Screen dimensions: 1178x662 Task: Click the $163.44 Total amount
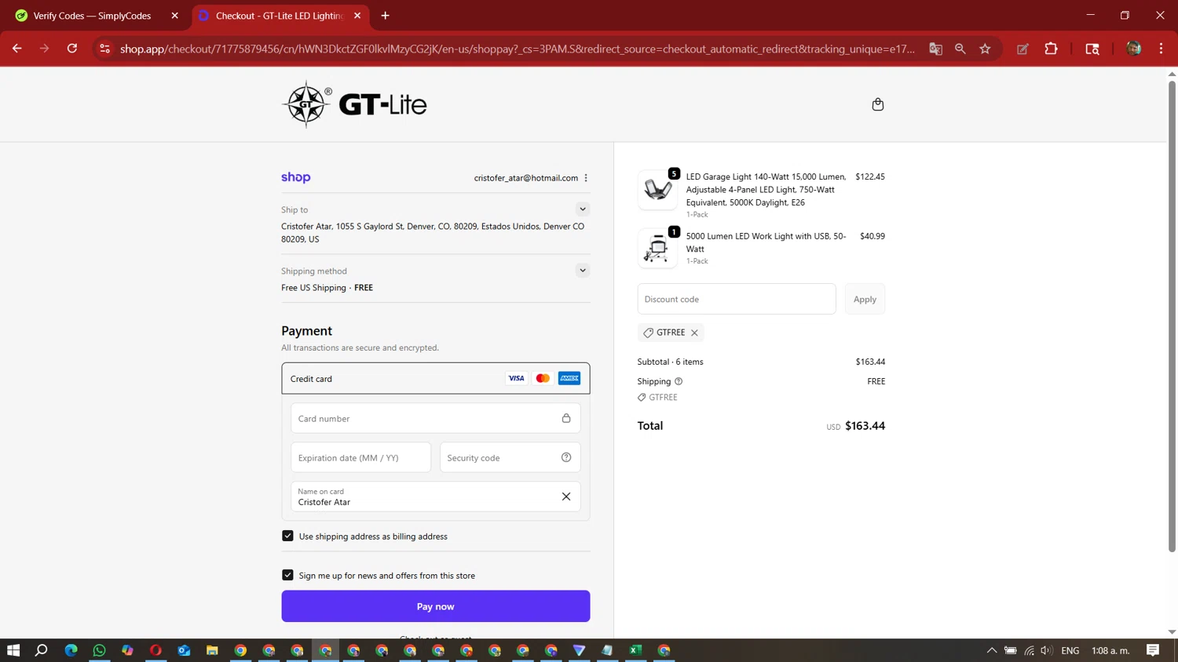point(865,426)
